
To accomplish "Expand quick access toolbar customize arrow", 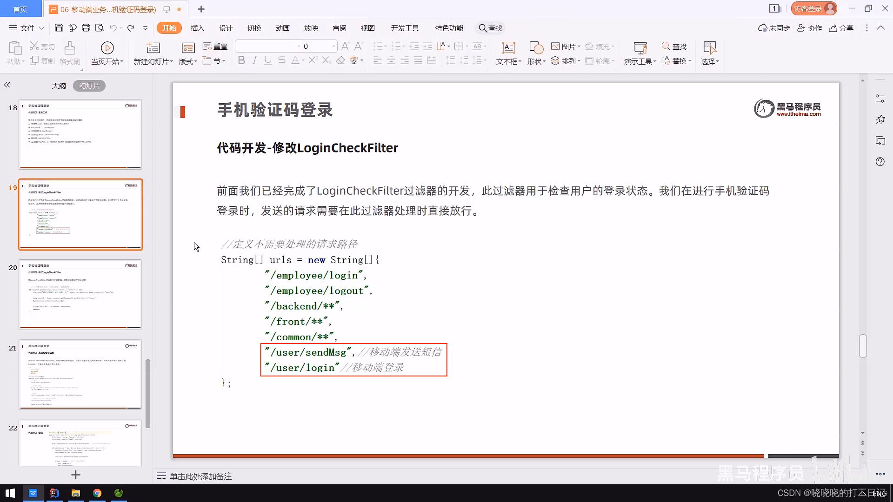I will pos(145,28).
